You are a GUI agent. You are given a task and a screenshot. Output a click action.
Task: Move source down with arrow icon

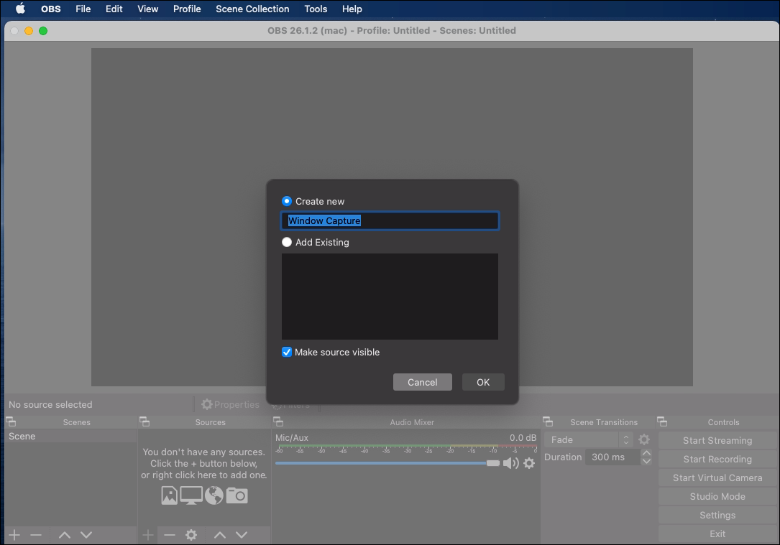coord(242,535)
